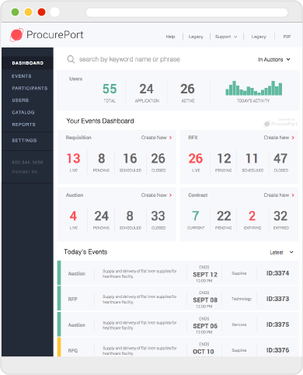Screen dimensions: 303x375
Task: Open the event row ID:3374
Action: tap(178, 273)
